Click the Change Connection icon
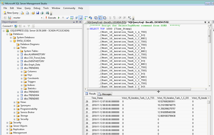This screenshot has width=214, height=135. [x=9, y=18]
